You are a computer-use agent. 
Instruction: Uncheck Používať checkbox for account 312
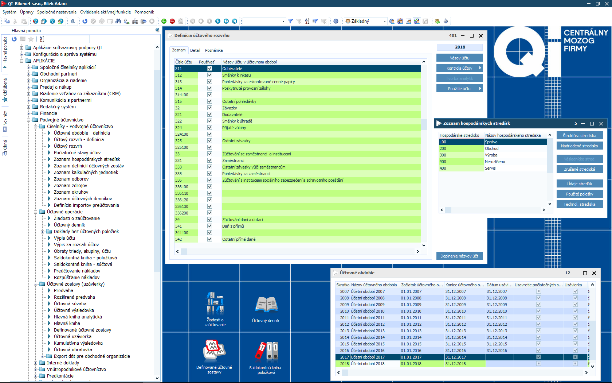click(209, 75)
